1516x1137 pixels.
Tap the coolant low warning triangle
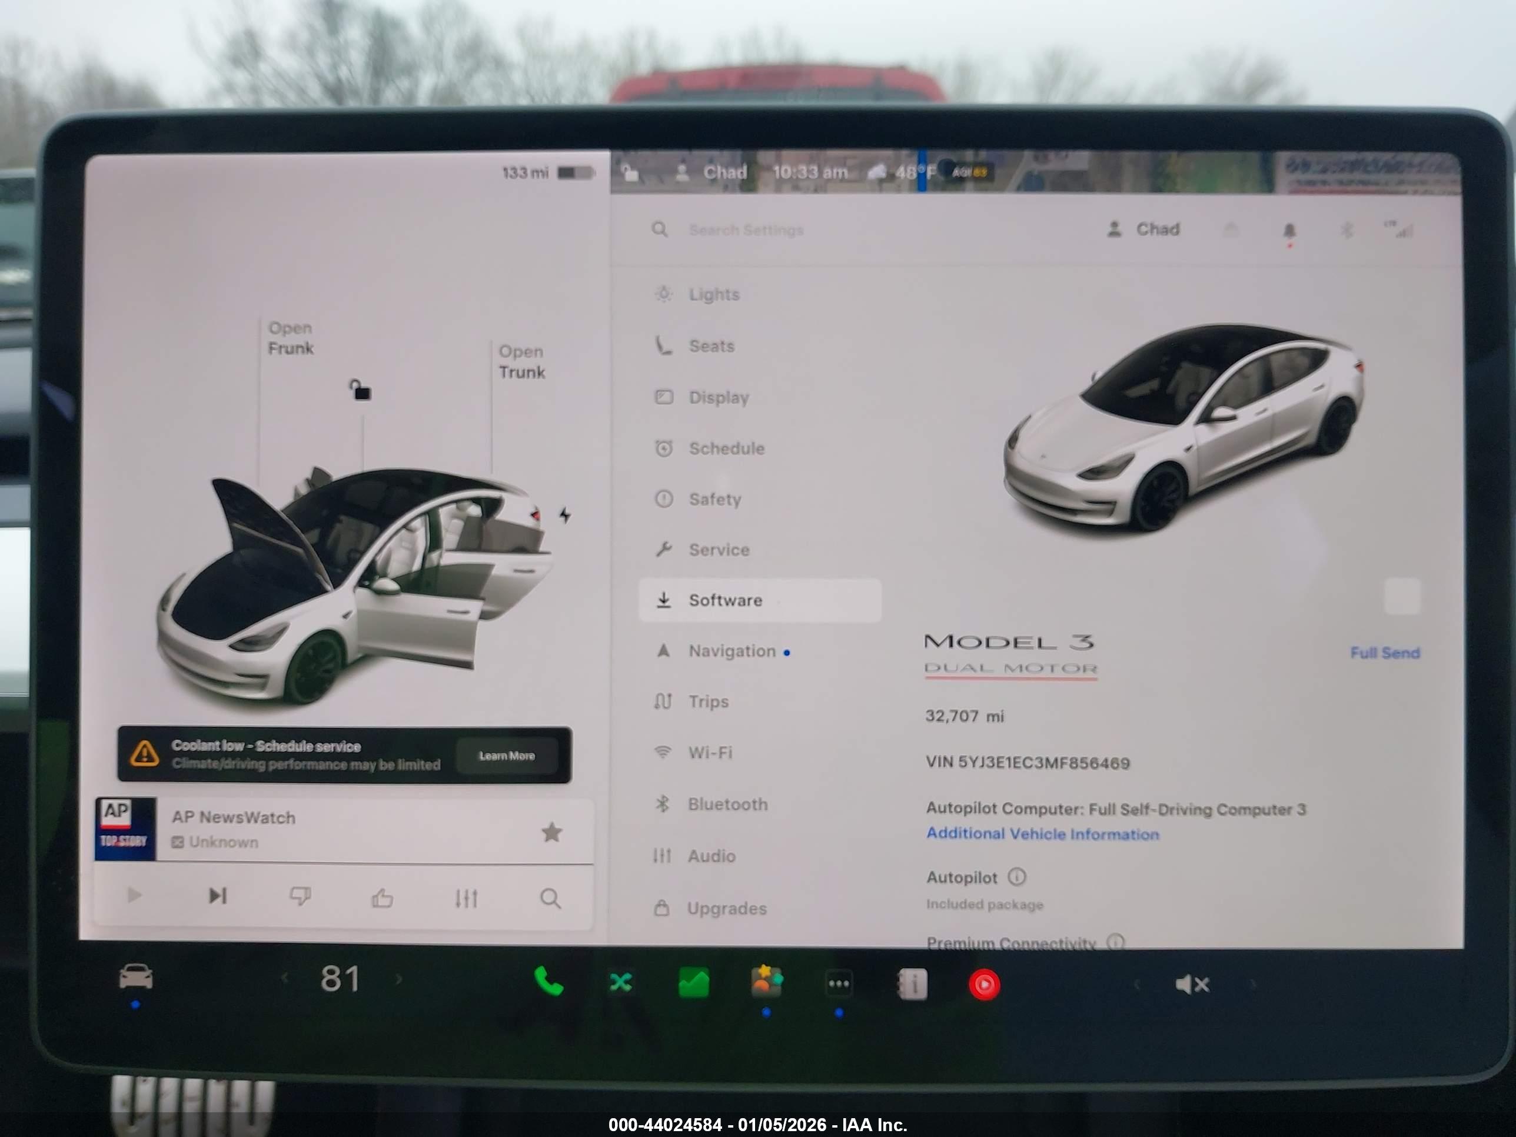point(145,754)
